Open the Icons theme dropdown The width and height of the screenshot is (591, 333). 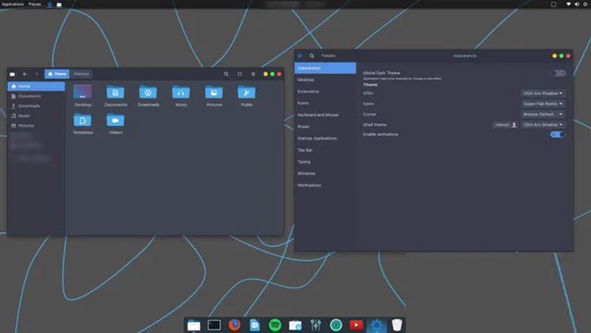pos(542,103)
